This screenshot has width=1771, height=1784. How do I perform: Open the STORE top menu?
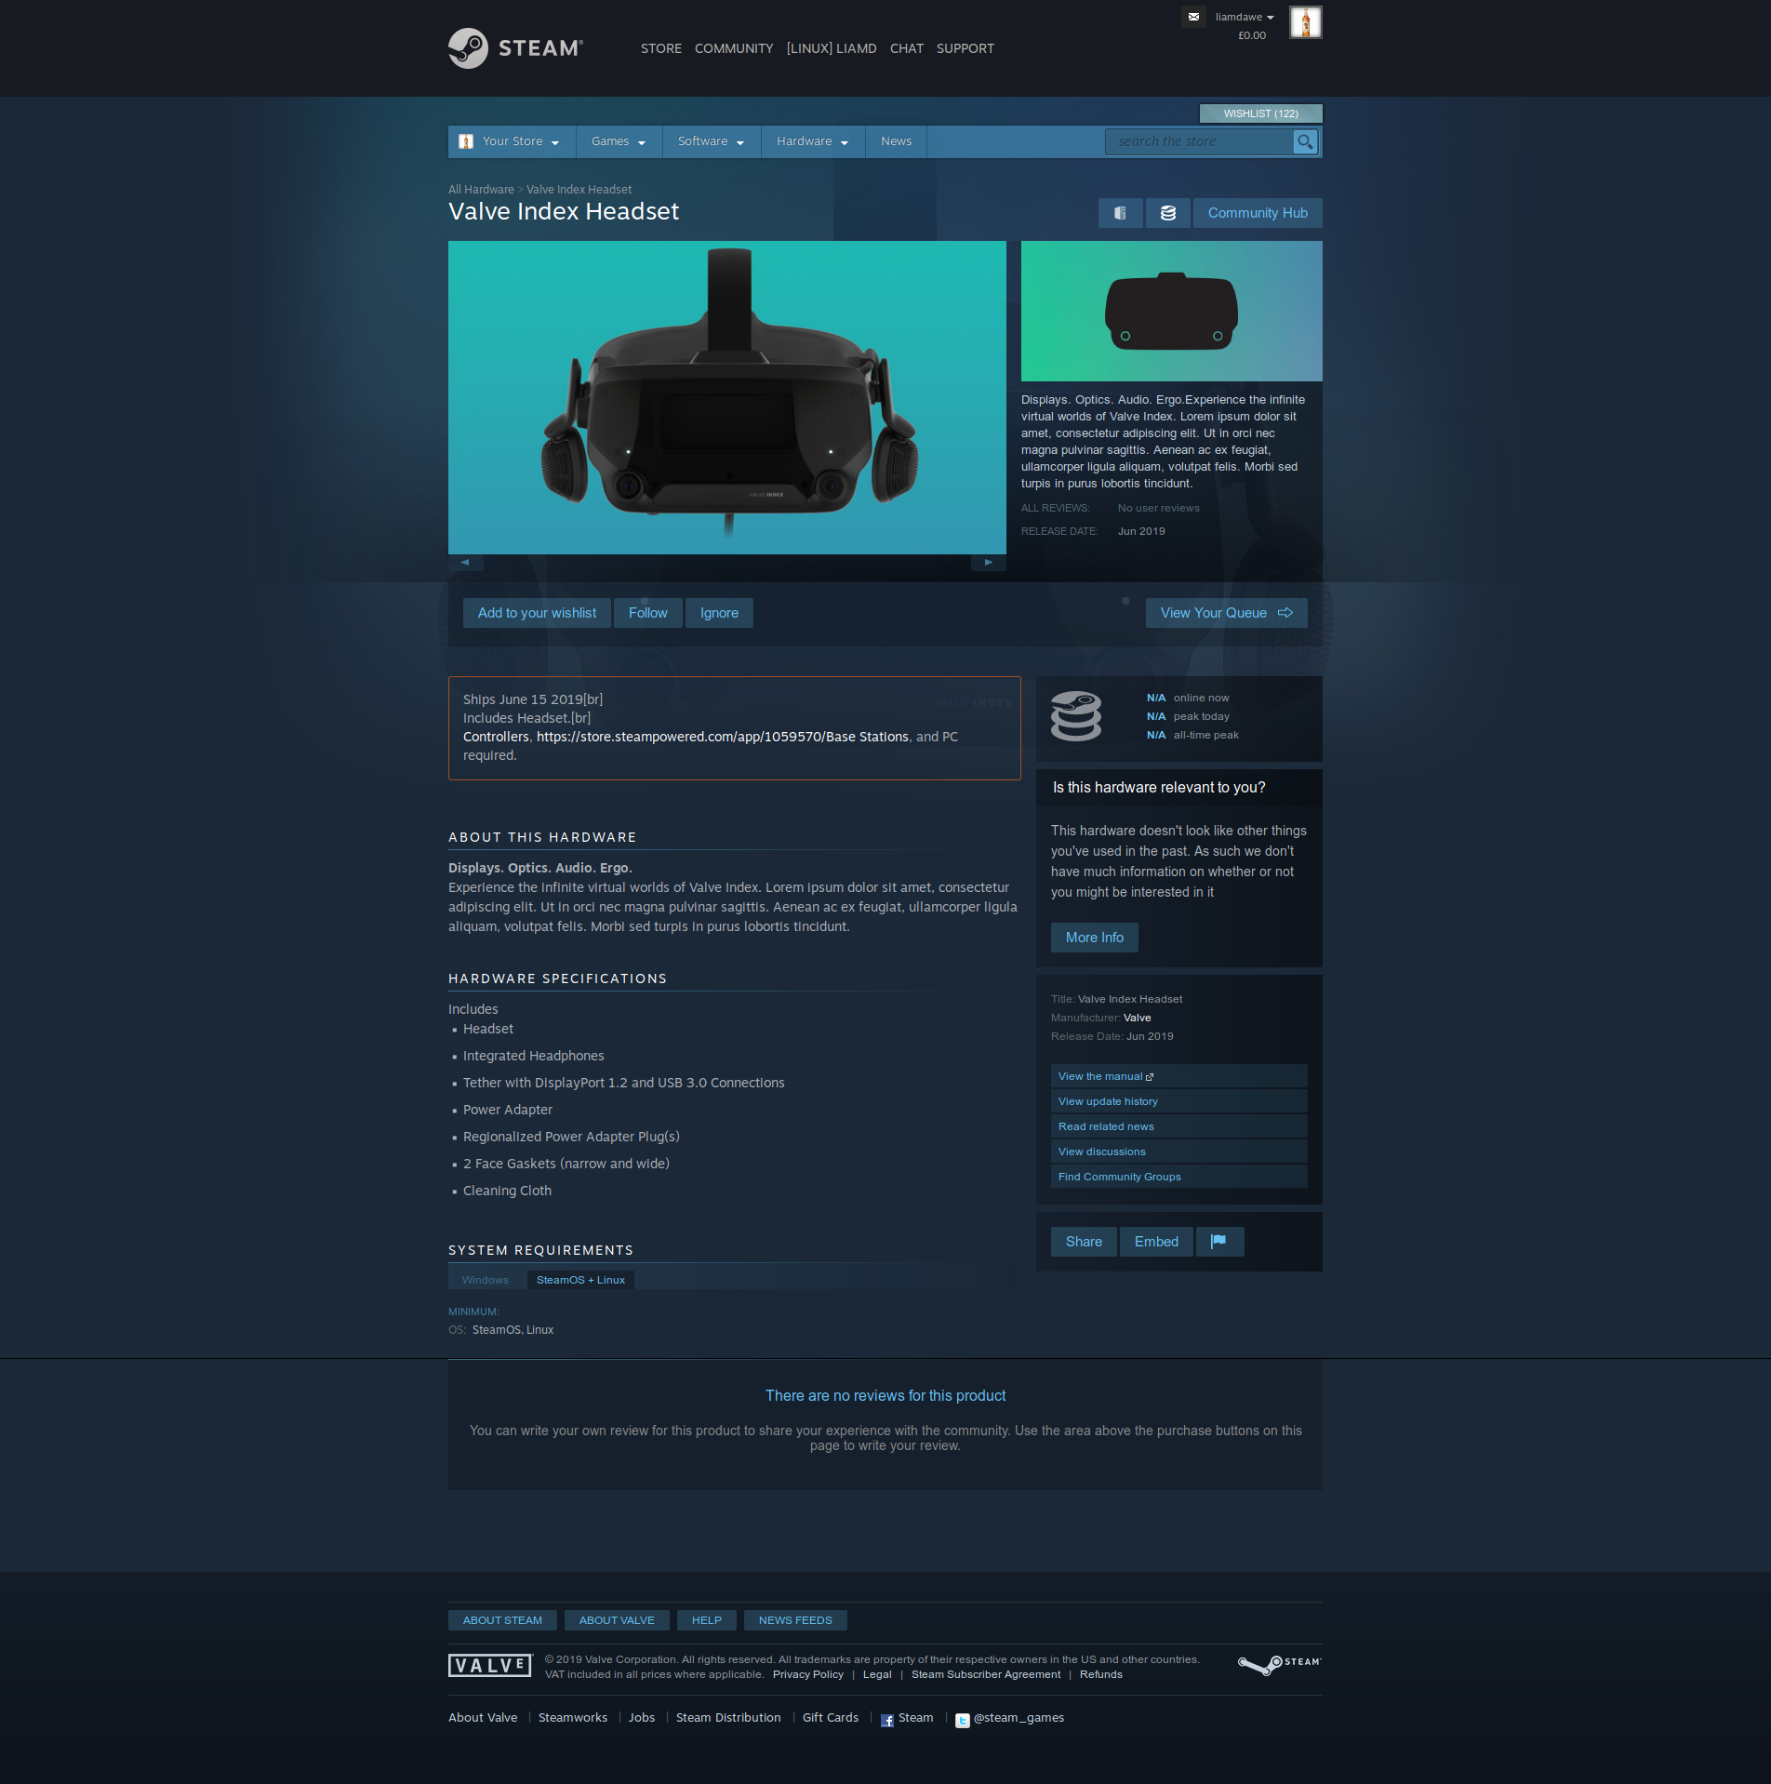tap(661, 48)
